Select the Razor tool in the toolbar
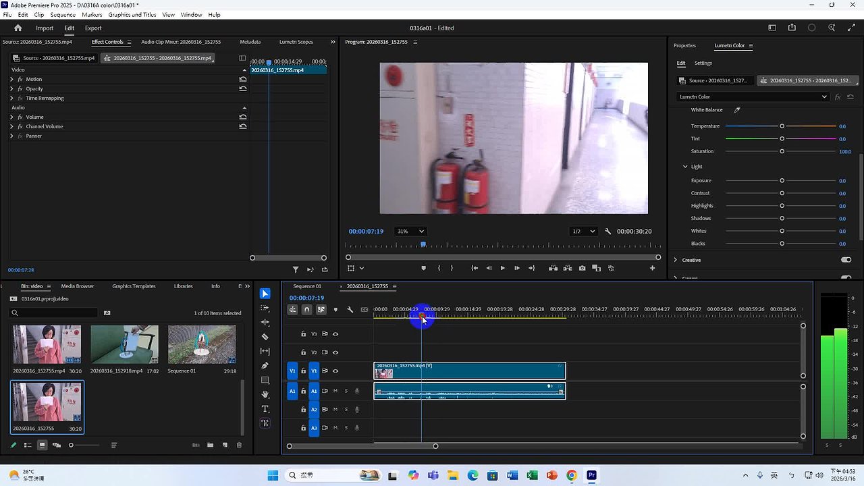The image size is (864, 486). click(x=265, y=337)
